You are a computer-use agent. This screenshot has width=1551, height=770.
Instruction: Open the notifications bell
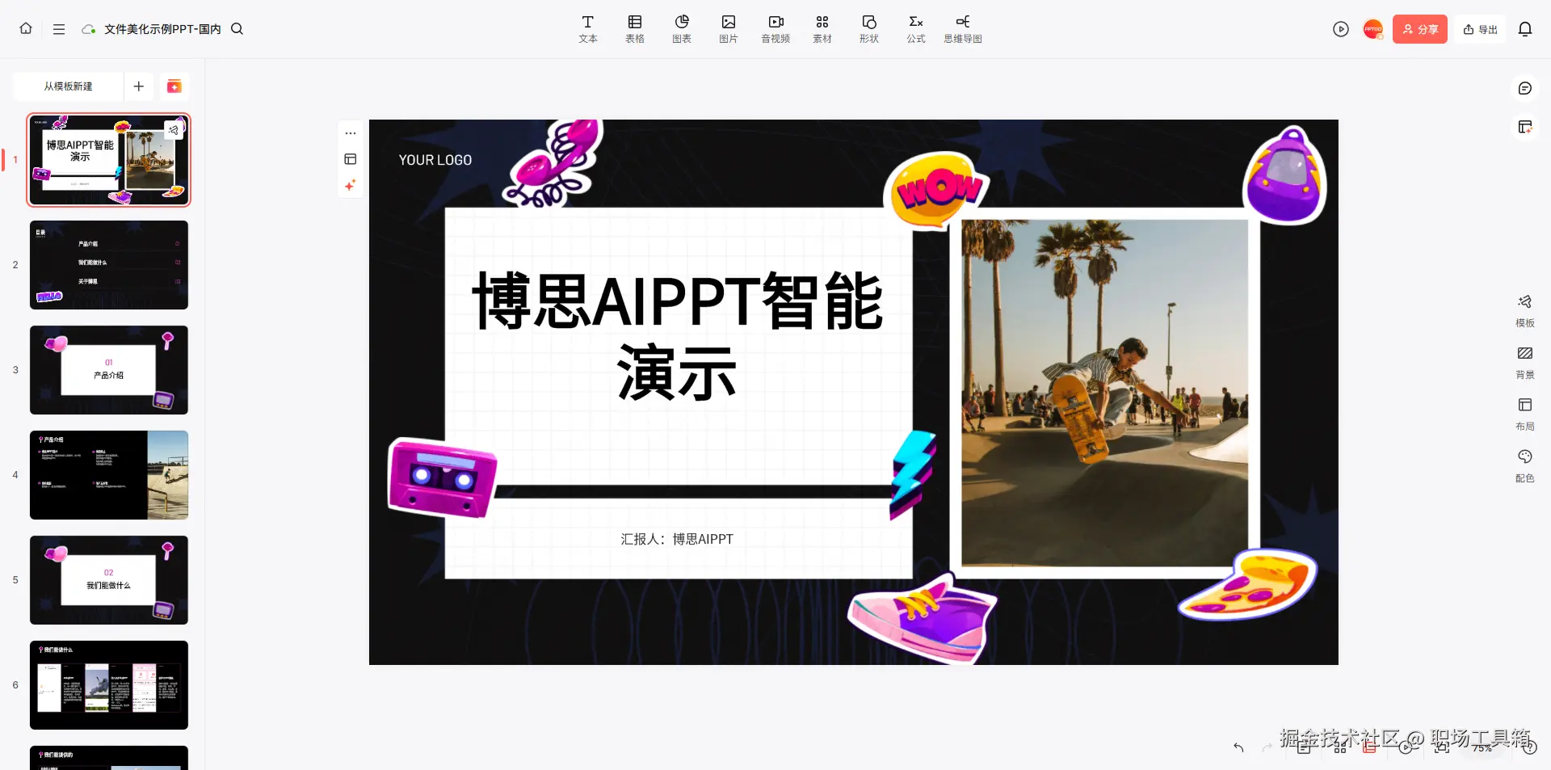click(1525, 29)
